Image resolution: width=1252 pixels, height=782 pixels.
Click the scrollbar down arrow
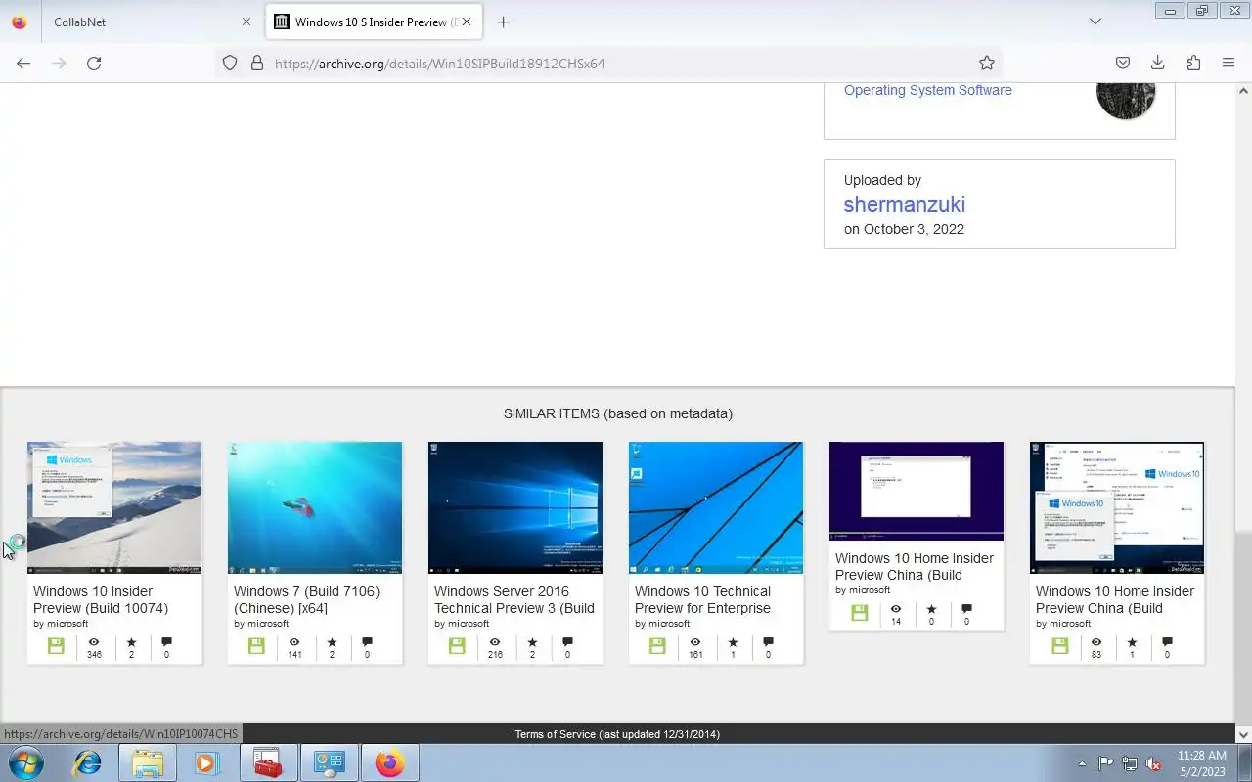(1243, 734)
